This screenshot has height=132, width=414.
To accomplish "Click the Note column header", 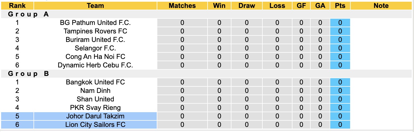I will coord(381,6).
